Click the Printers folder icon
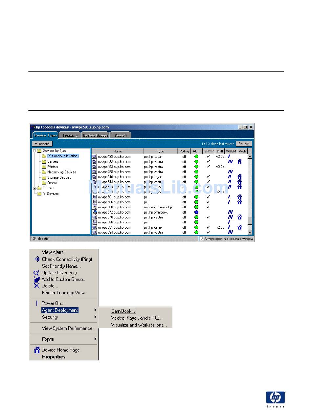Screen dimensions: 312x410 (44, 167)
